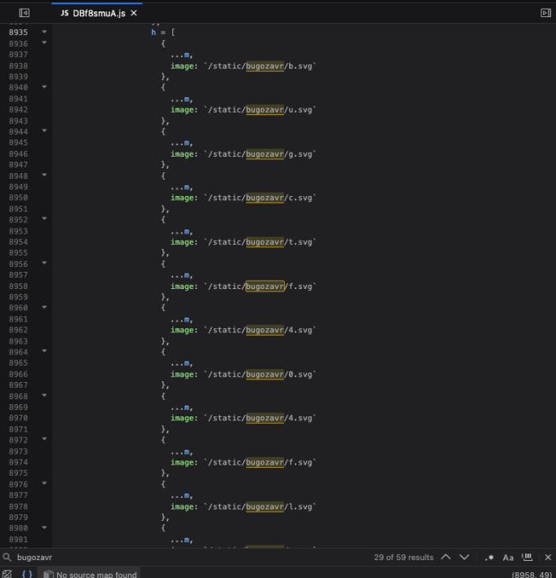Screen dimensions: 556x578
Task: Collapse code fold at line 8948
Action: pos(44,175)
